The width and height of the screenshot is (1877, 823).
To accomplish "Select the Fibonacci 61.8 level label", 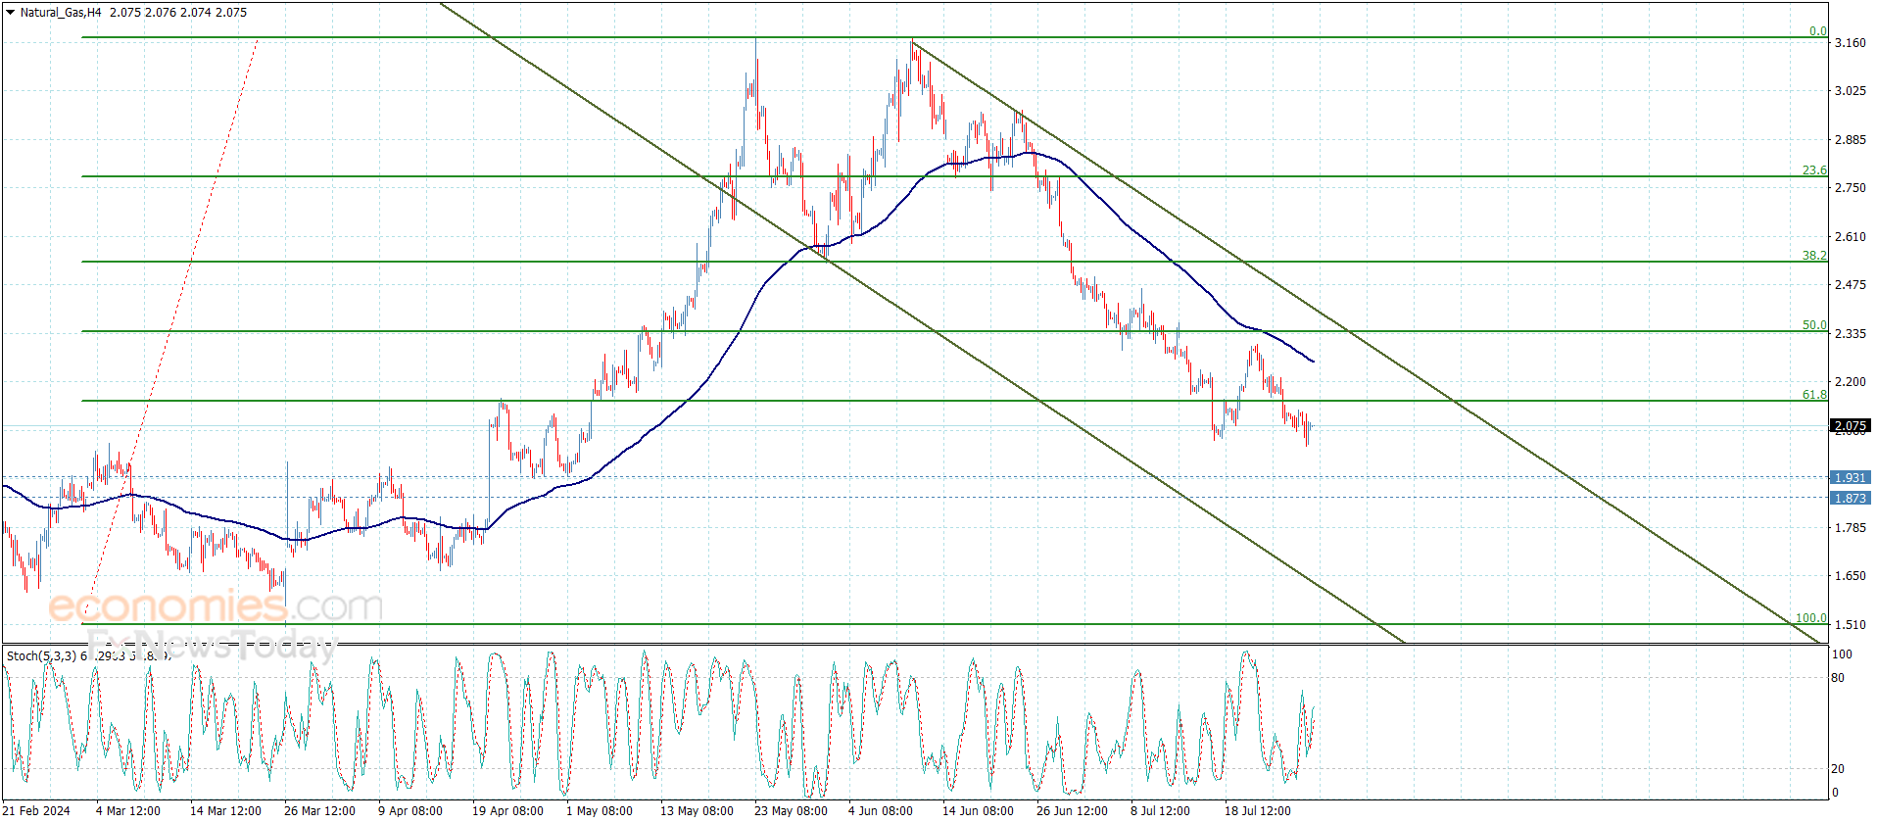I will click(x=1814, y=395).
